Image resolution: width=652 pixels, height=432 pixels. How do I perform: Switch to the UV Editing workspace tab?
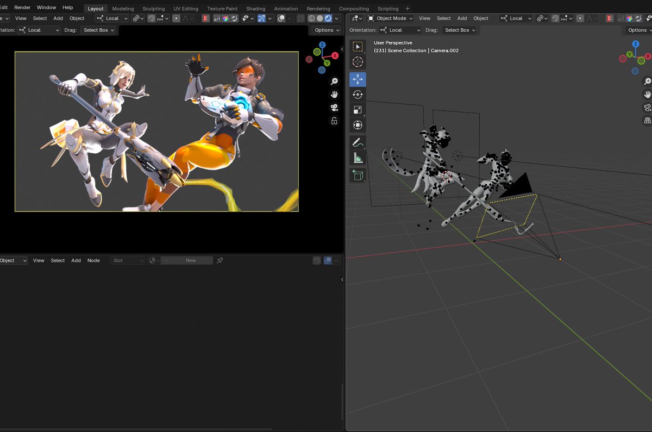click(x=186, y=9)
